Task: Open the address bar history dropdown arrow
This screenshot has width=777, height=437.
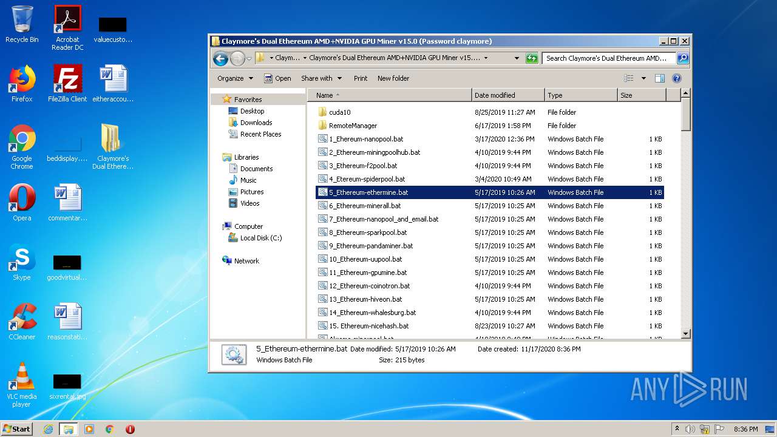Action: click(517, 58)
